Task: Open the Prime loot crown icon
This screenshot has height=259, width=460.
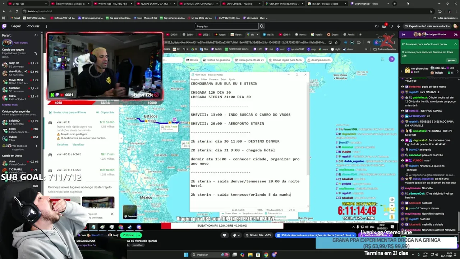Action: [x=377, y=26]
